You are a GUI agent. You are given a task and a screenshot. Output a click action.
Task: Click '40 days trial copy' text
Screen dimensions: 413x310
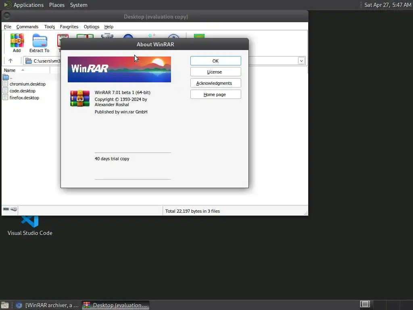pos(112,159)
